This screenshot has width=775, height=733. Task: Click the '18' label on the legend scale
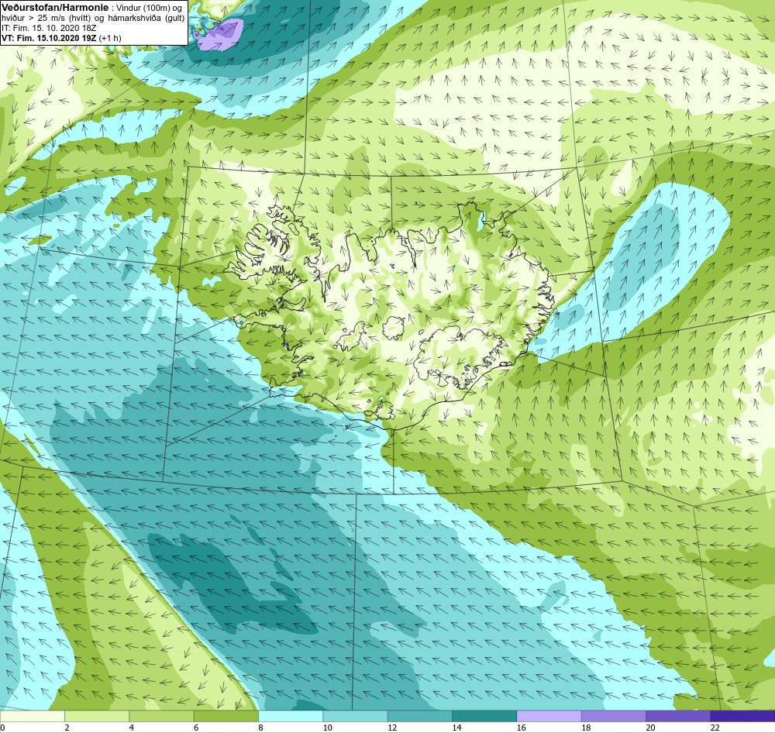[586, 728]
